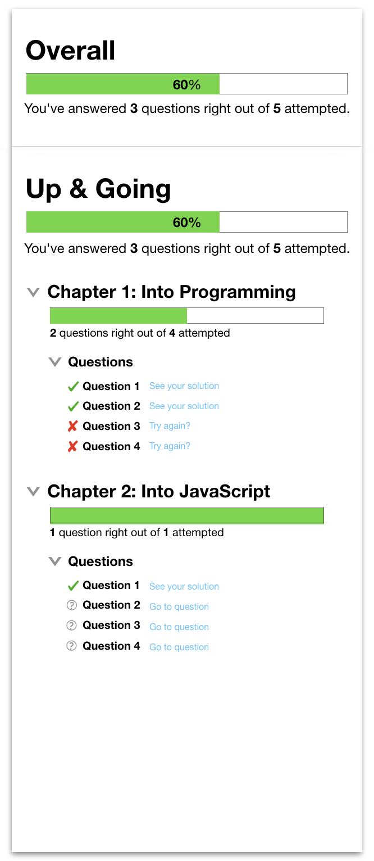The width and height of the screenshot is (374, 861).
Task: Click the question mark icon beside Chapter 2 Question 4
Action: [71, 646]
